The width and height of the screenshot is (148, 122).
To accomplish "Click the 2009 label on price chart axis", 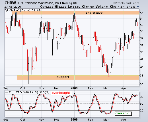I will coord(74,88).
